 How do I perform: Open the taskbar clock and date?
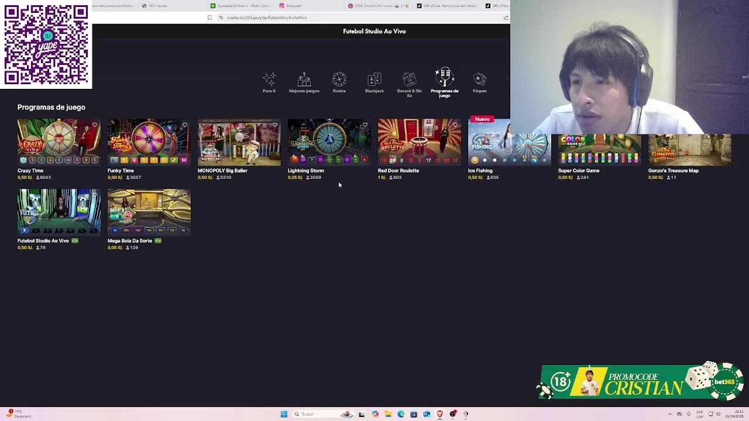(x=734, y=414)
